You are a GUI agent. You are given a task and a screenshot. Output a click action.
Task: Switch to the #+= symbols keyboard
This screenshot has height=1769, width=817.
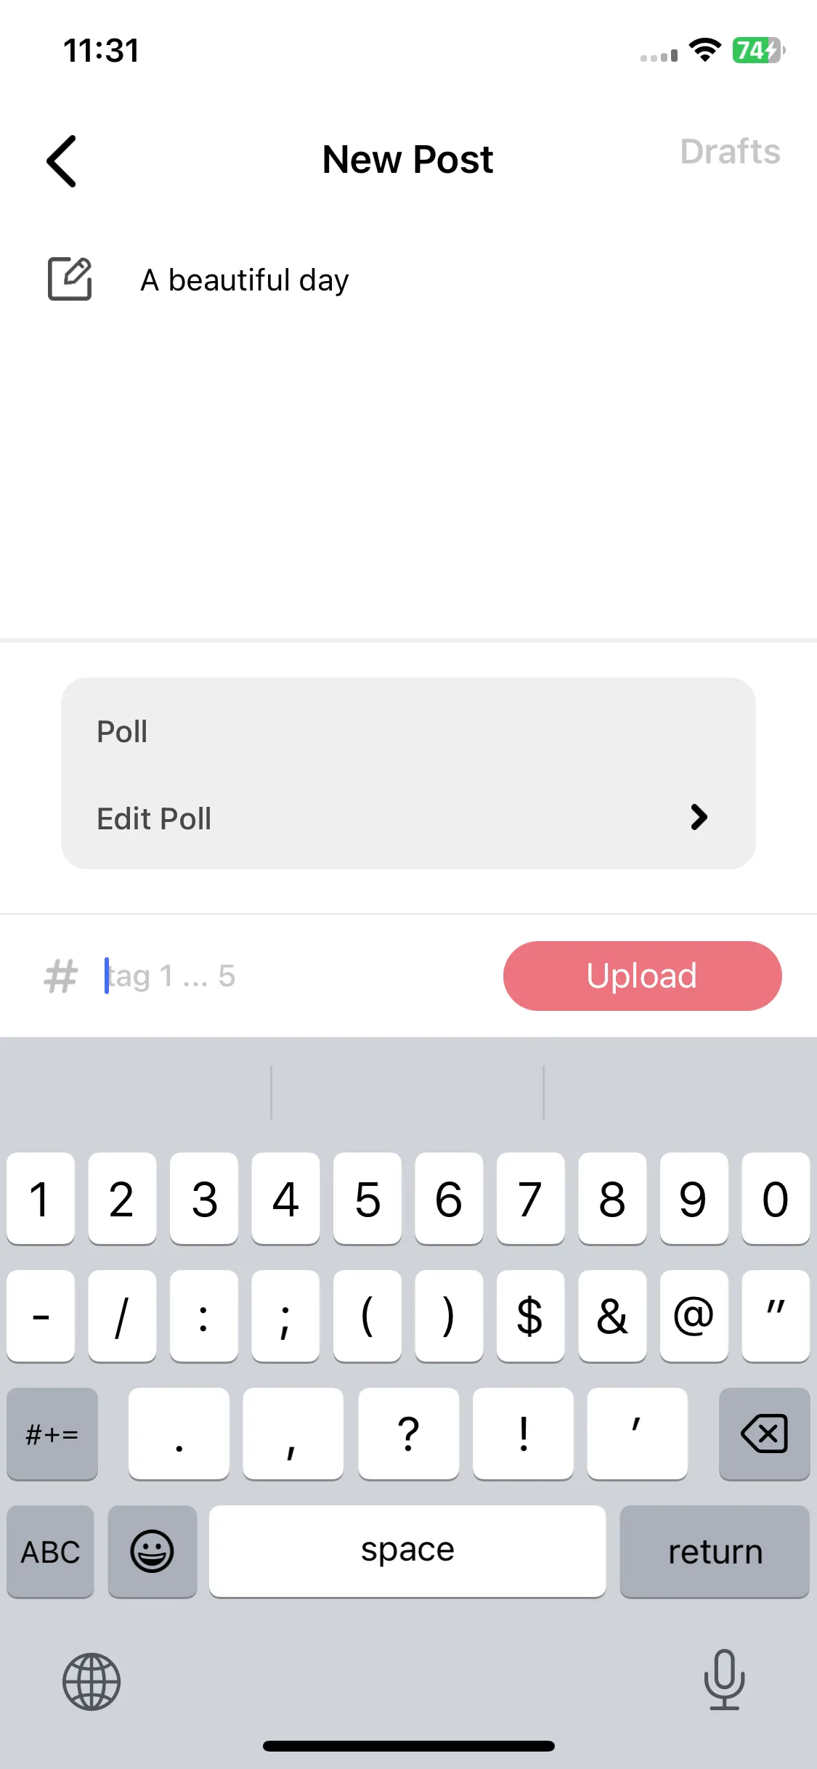point(52,1433)
